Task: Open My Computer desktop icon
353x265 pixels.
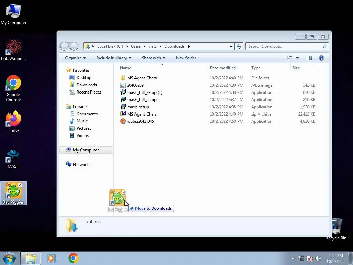Action: coord(13,14)
